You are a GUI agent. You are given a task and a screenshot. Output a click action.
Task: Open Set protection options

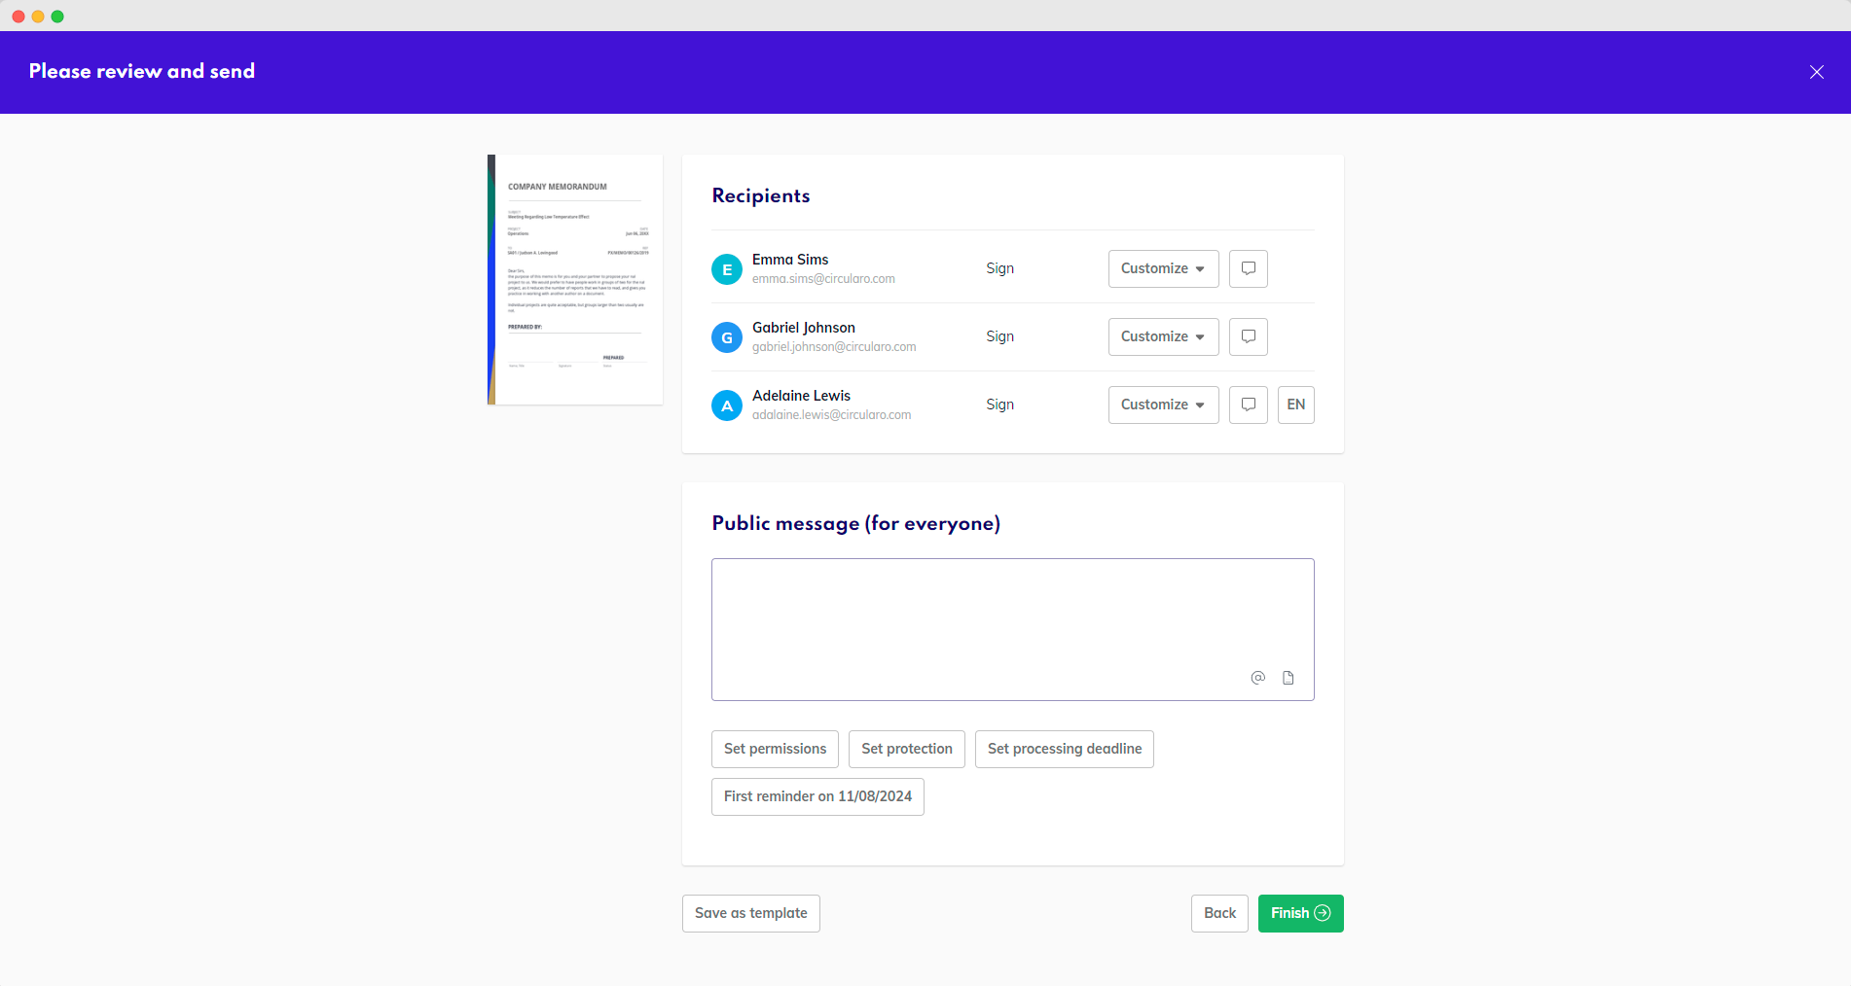(906, 749)
